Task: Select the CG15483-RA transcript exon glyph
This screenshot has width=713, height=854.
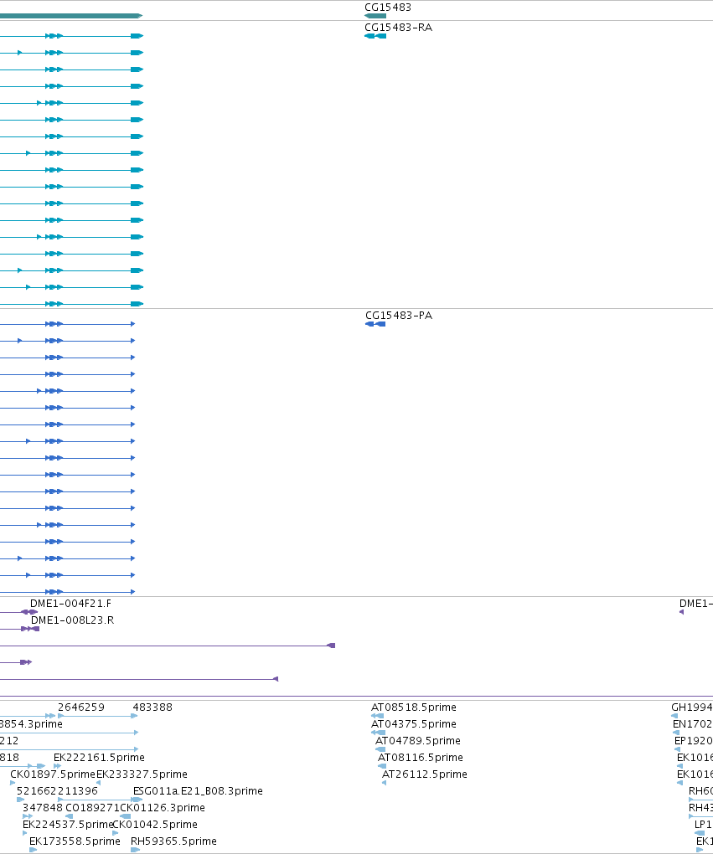Action: (375, 36)
